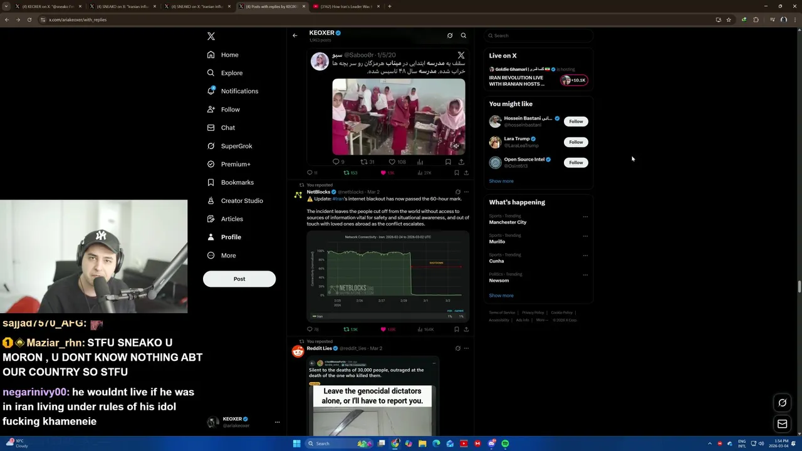
Task: Show more under You might like
Action: point(501,181)
